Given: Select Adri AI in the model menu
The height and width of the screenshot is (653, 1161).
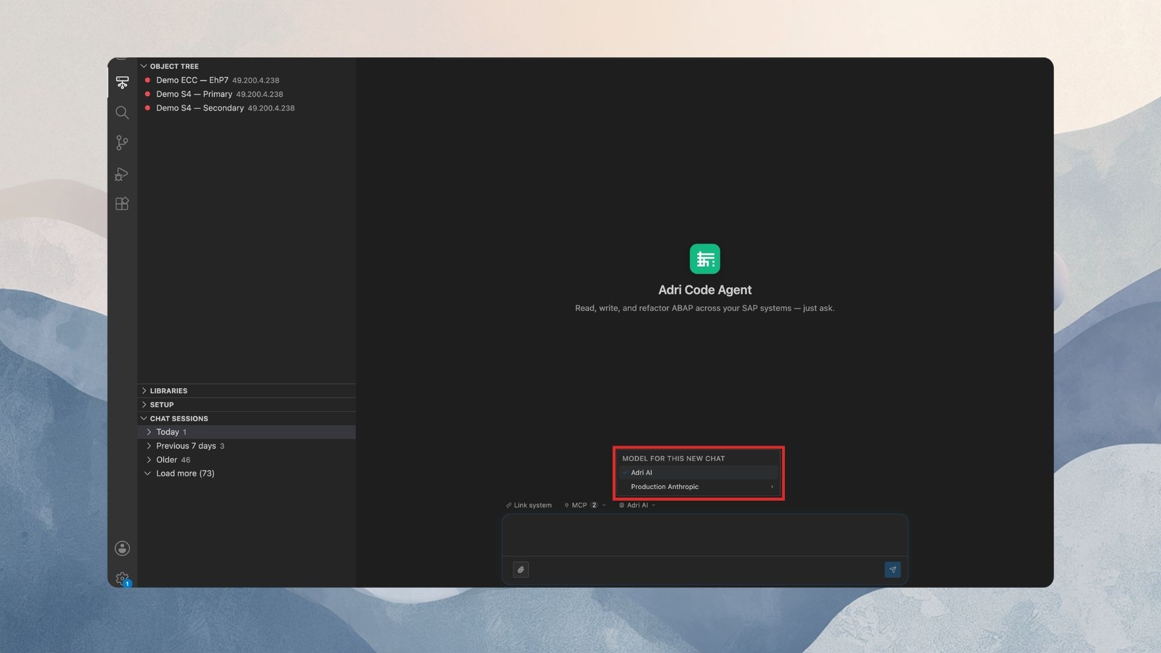Looking at the screenshot, I should (x=698, y=473).
